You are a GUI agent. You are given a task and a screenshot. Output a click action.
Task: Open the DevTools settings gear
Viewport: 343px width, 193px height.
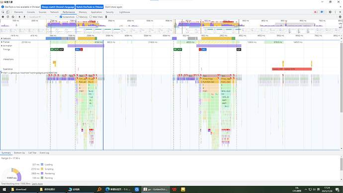coord(330,12)
